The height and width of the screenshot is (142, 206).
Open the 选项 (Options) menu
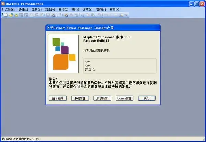88,10
